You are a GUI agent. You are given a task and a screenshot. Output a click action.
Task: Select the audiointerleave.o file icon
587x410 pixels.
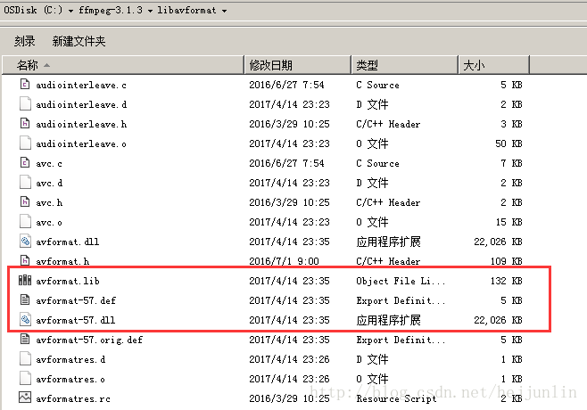[x=25, y=143]
